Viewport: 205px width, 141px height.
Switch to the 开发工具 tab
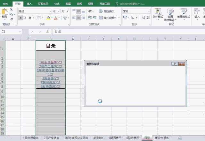[105, 4]
